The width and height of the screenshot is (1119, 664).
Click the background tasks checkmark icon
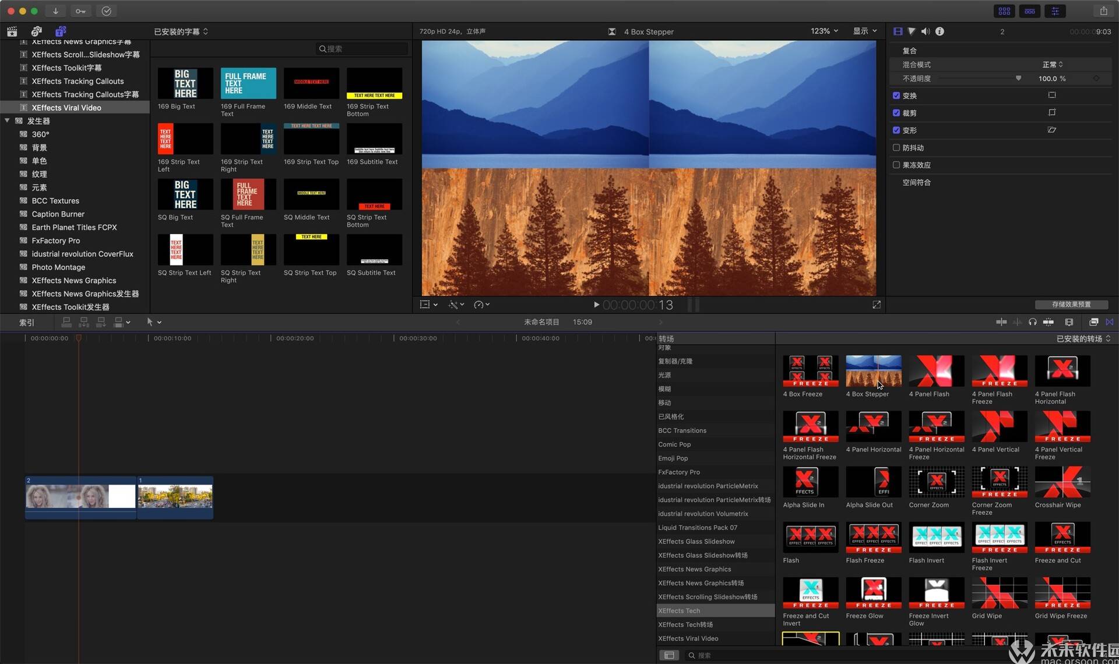pos(106,11)
